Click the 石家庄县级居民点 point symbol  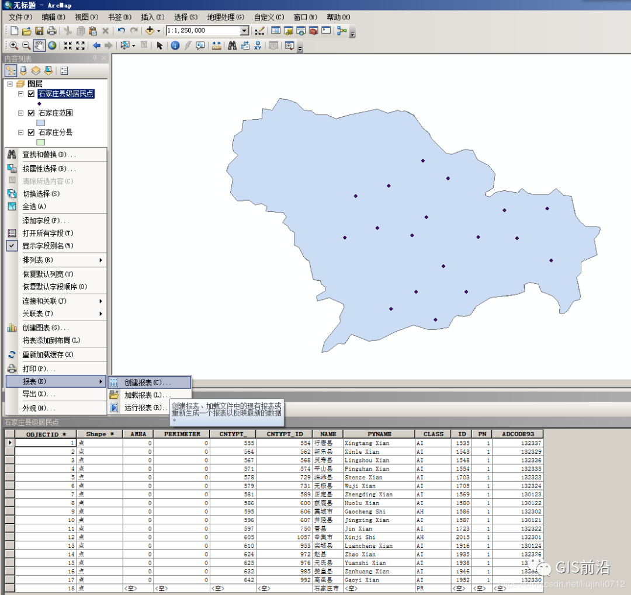tap(39, 104)
